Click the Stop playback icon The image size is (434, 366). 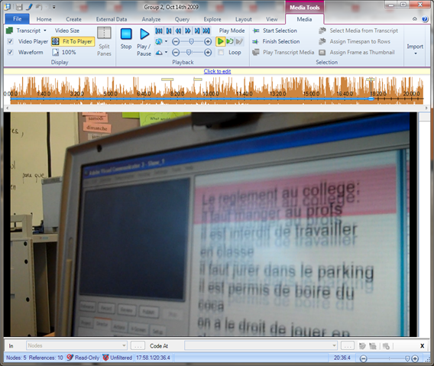pyautogui.click(x=126, y=34)
